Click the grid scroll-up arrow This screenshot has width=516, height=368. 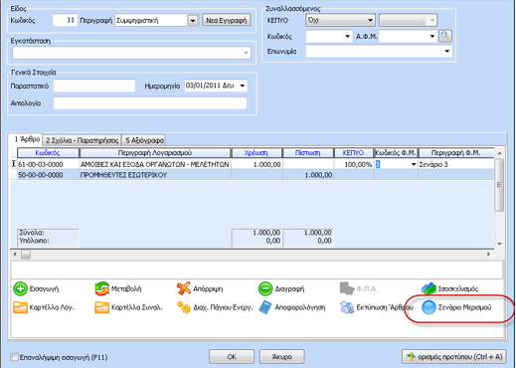coord(499,153)
